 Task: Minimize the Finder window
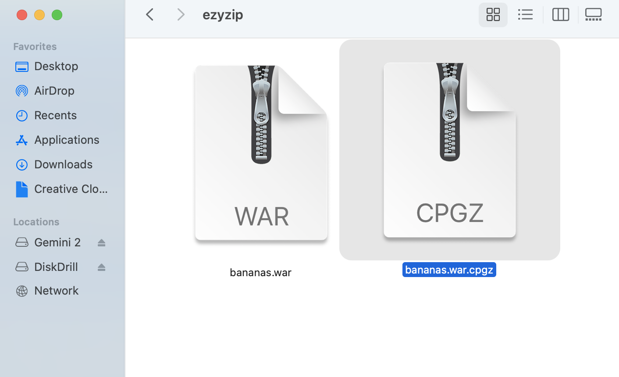tap(39, 14)
